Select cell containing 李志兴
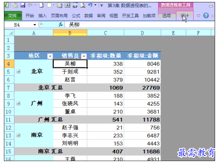The width and height of the screenshot is (218, 163). tap(70, 136)
